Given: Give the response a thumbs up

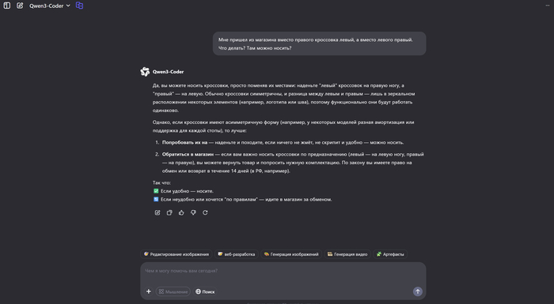Looking at the screenshot, I should pyautogui.click(x=181, y=212).
